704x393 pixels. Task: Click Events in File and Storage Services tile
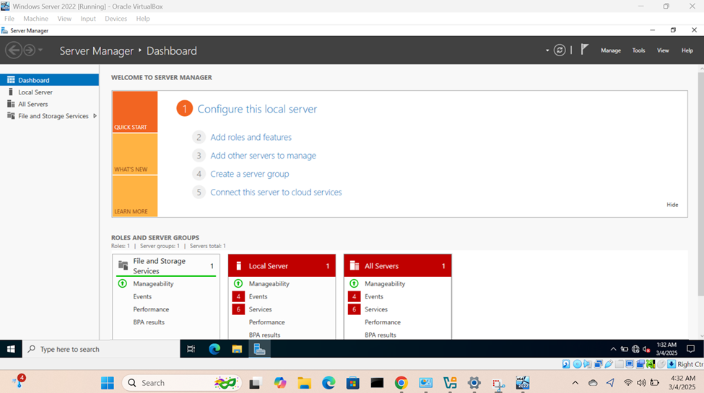142,296
